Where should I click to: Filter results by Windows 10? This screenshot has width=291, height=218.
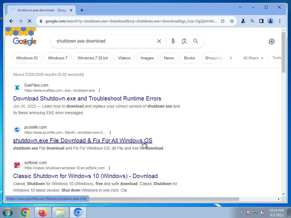pos(27,58)
